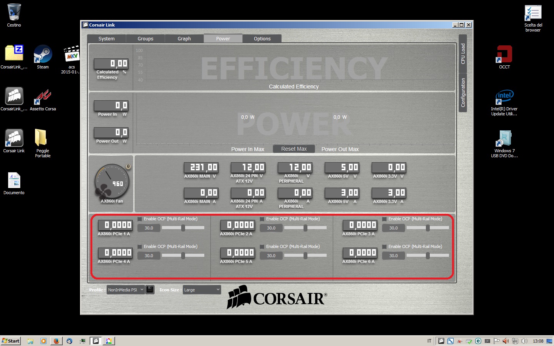Click the IT language indicator

click(x=429, y=341)
